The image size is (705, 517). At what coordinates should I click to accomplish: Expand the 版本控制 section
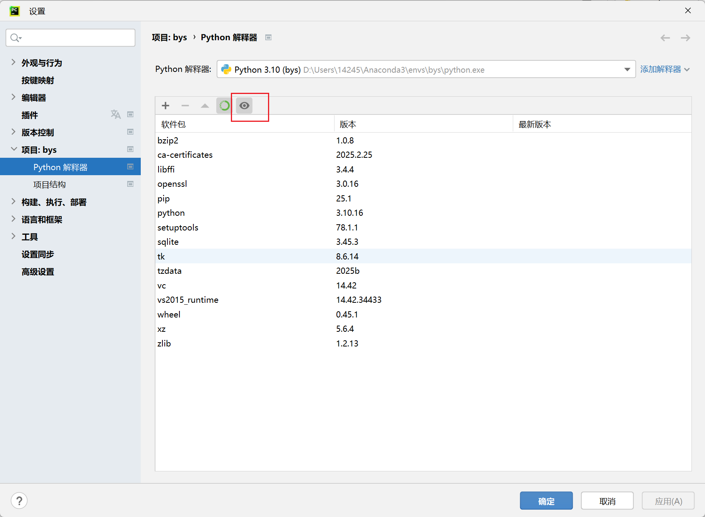[x=14, y=132]
